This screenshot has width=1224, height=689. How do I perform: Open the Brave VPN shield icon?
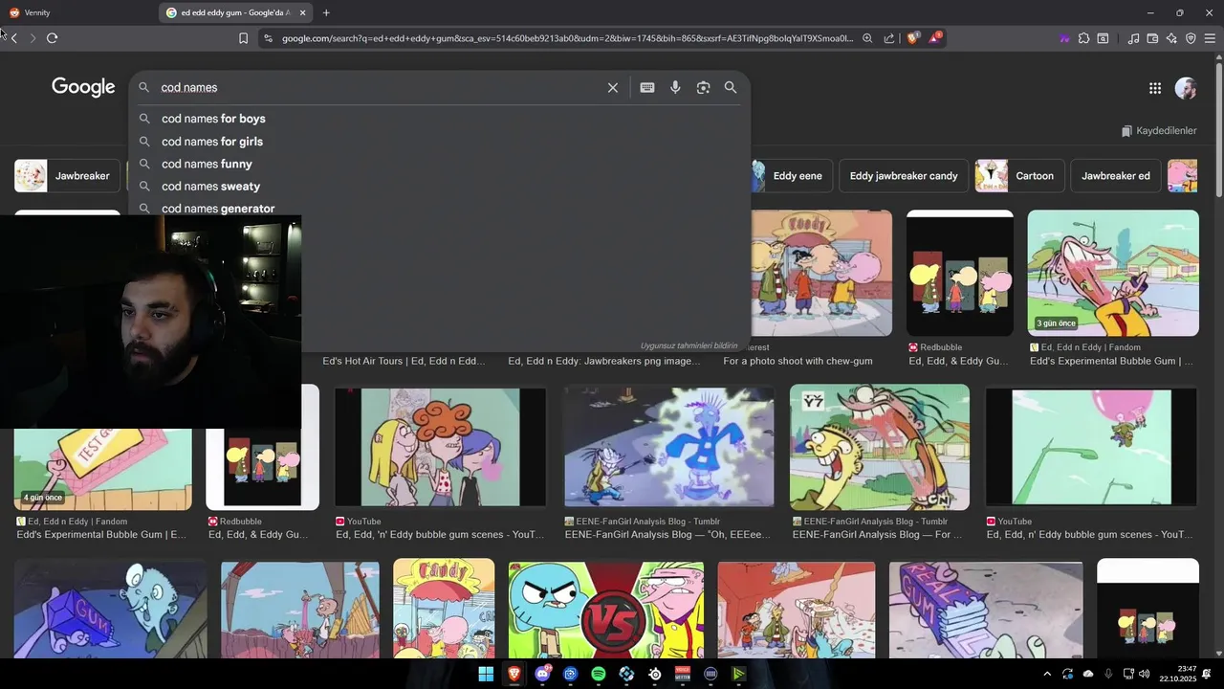click(1191, 38)
